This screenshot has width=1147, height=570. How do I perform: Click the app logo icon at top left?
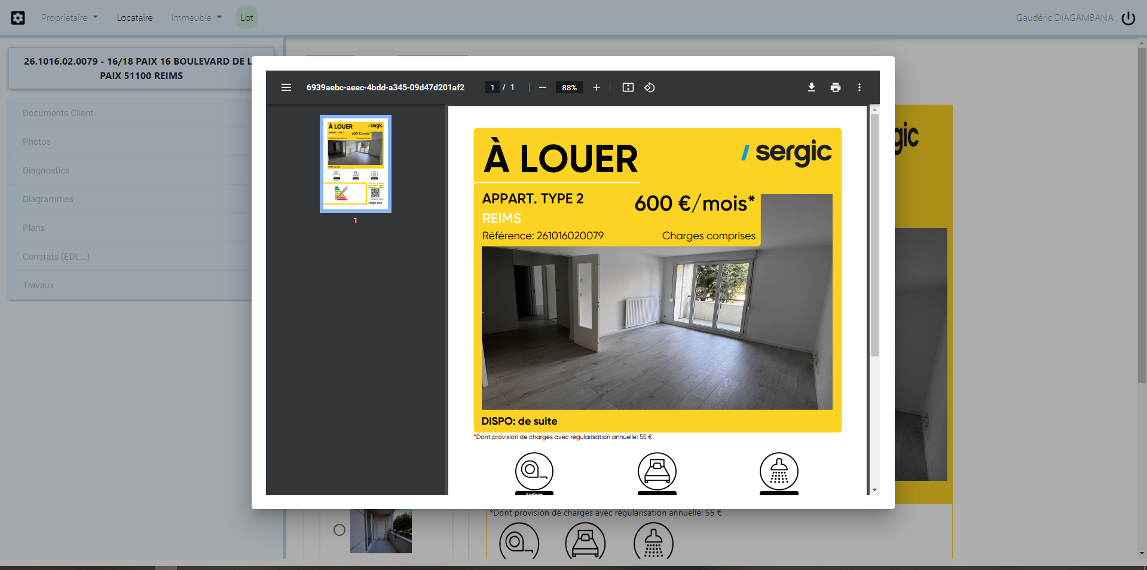tap(18, 18)
